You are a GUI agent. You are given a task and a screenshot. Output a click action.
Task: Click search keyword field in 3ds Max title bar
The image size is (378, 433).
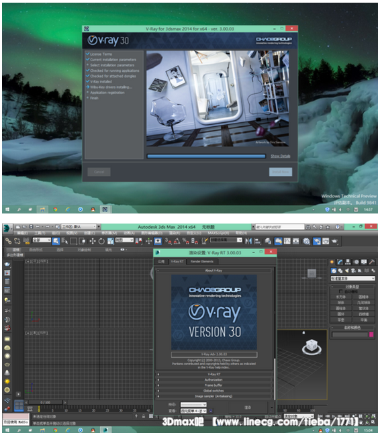[x=279, y=227]
